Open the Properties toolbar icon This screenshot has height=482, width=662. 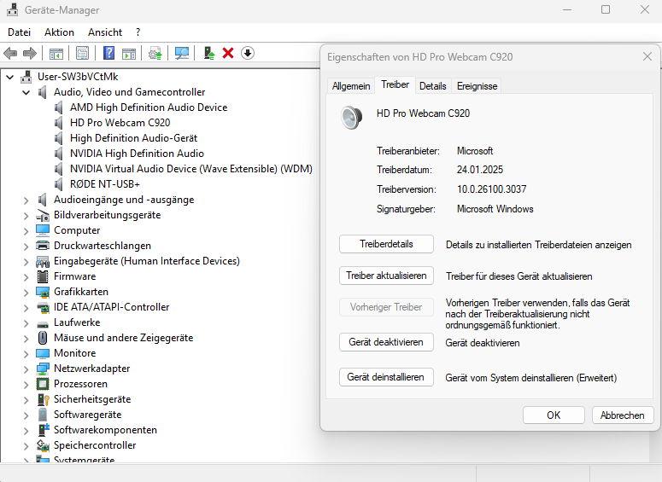(x=82, y=54)
